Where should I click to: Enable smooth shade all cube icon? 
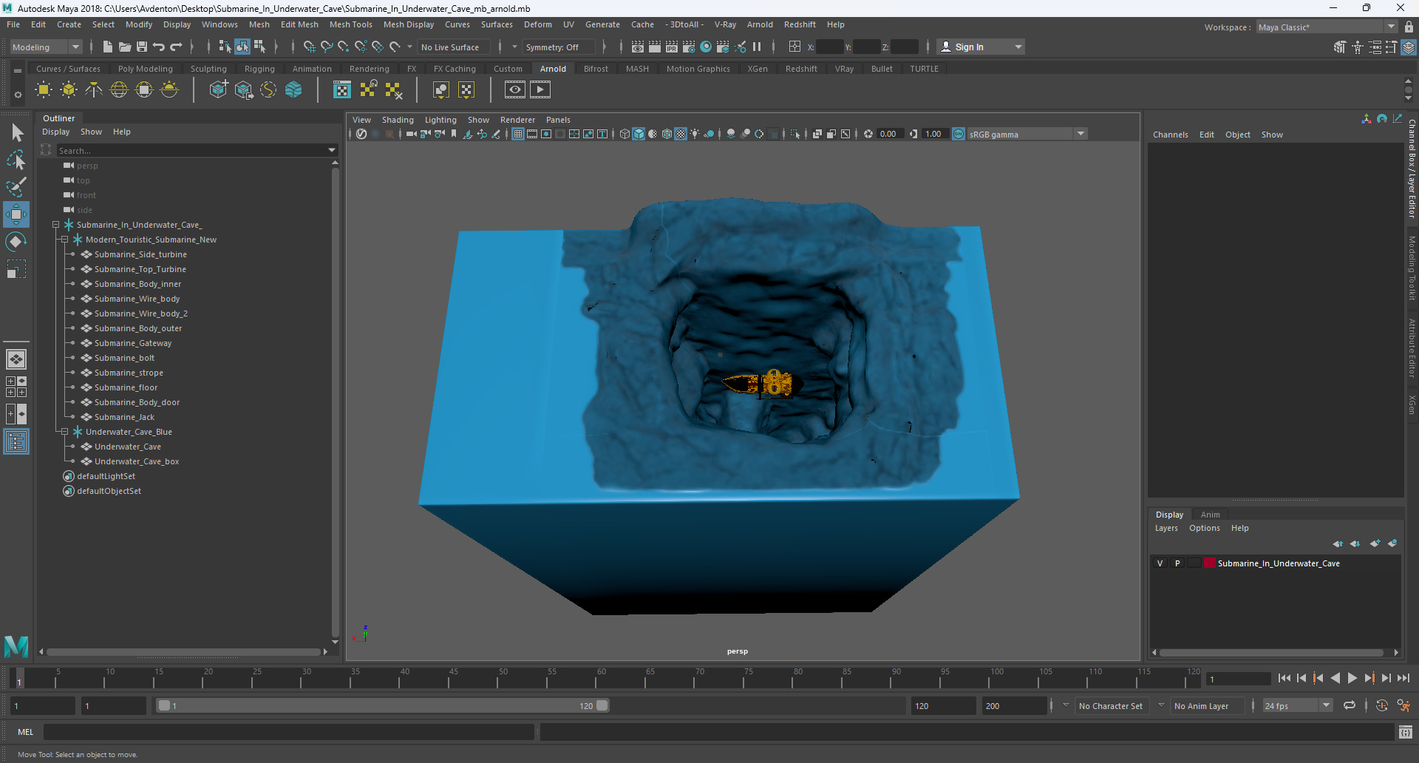coord(639,134)
